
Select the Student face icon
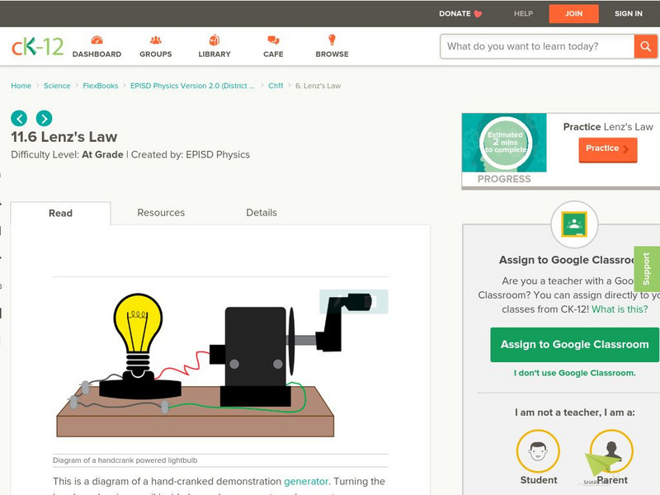click(x=538, y=450)
